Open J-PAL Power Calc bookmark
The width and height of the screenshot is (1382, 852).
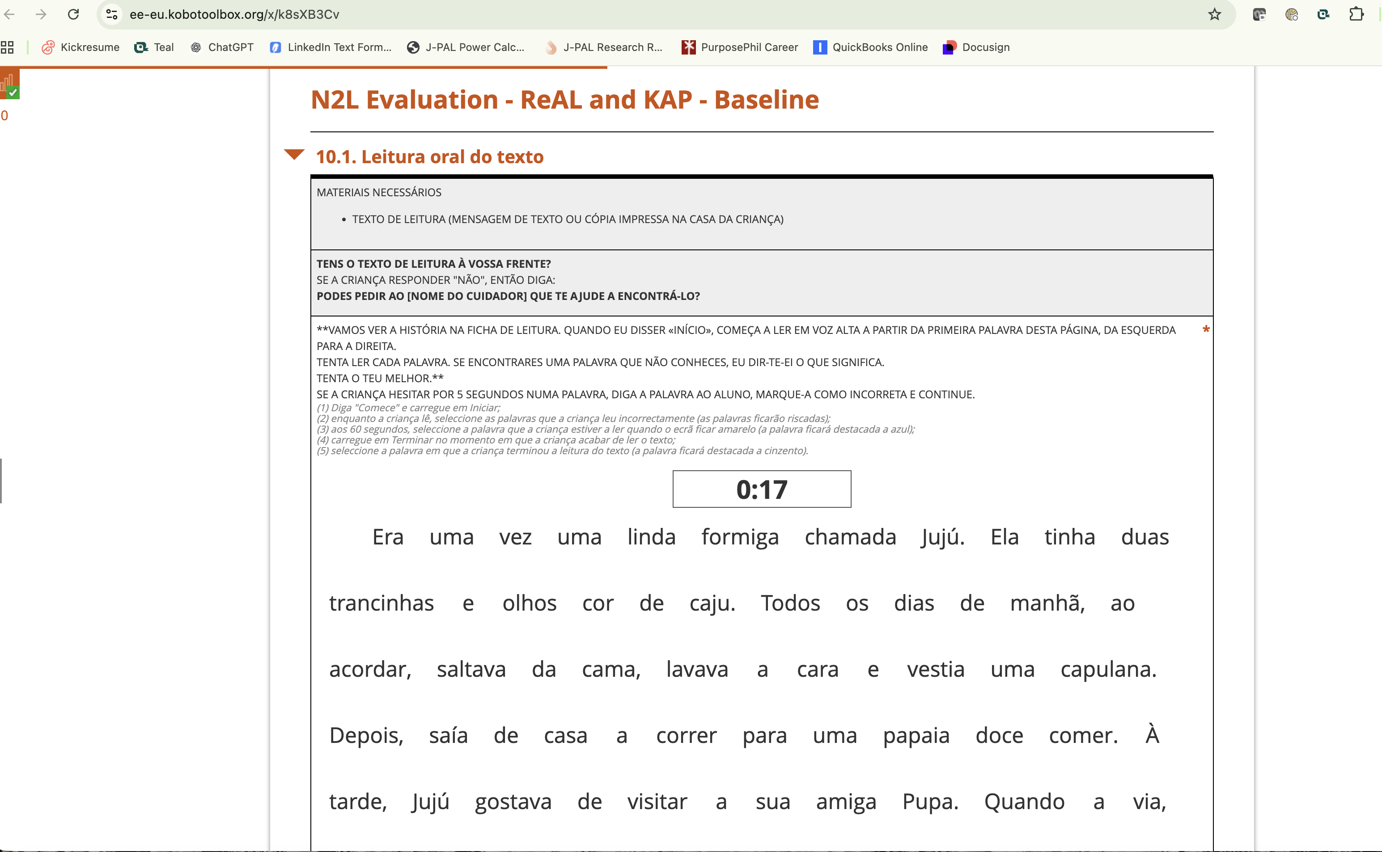point(466,47)
